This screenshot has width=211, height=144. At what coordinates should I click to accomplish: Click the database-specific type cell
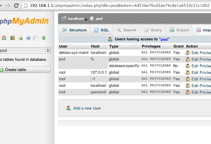click(124, 66)
